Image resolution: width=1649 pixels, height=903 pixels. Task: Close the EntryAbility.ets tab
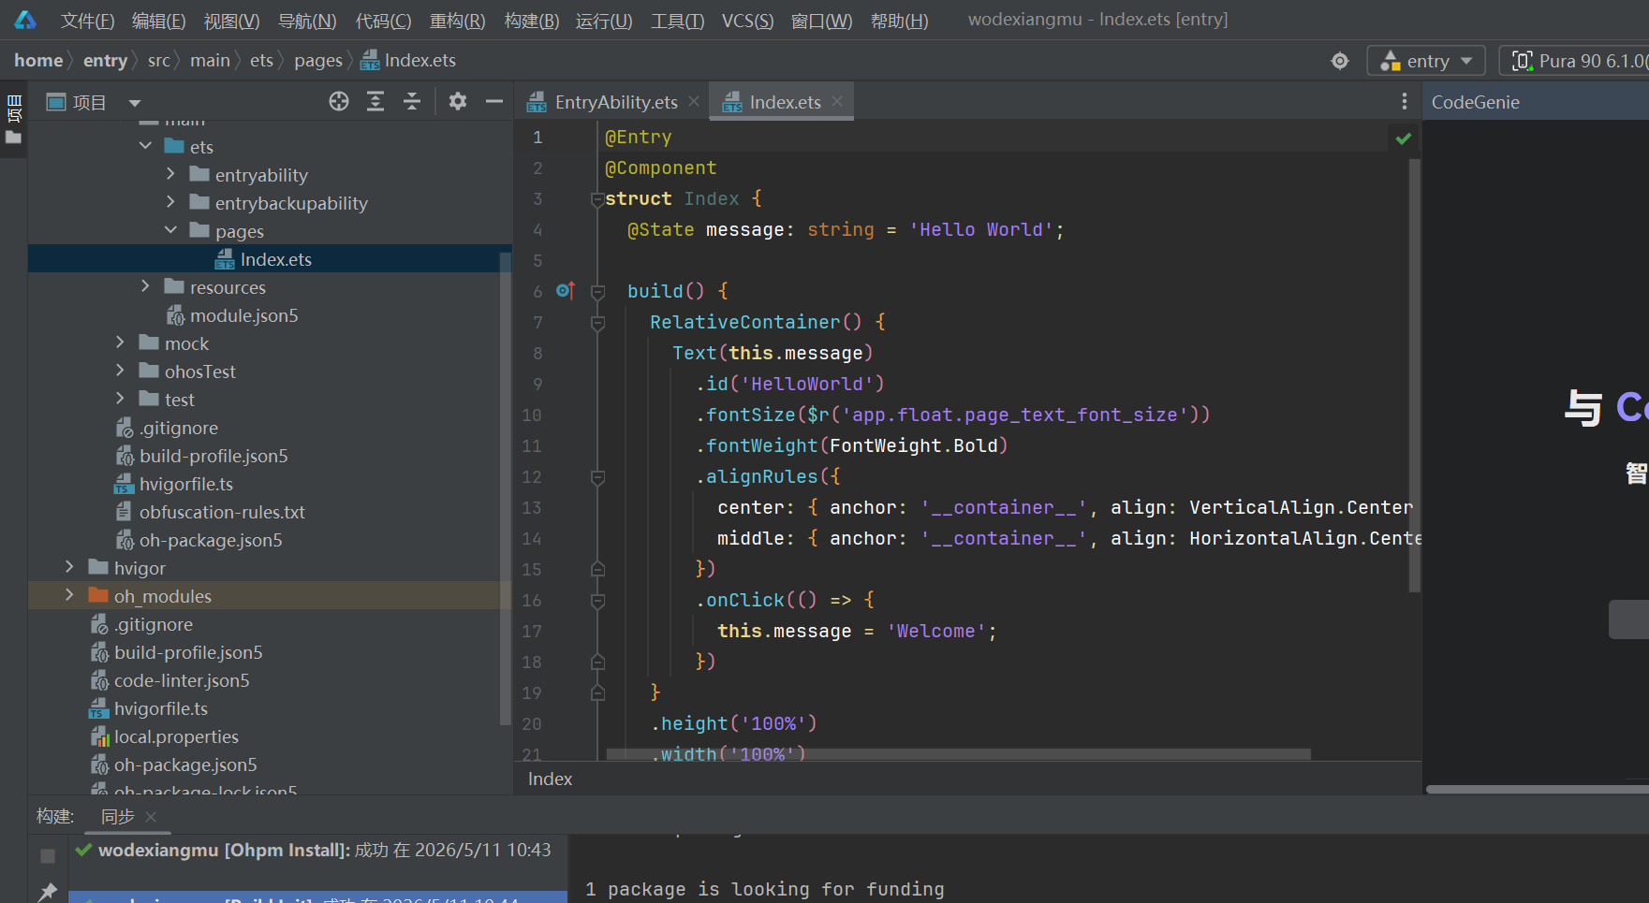click(x=694, y=101)
